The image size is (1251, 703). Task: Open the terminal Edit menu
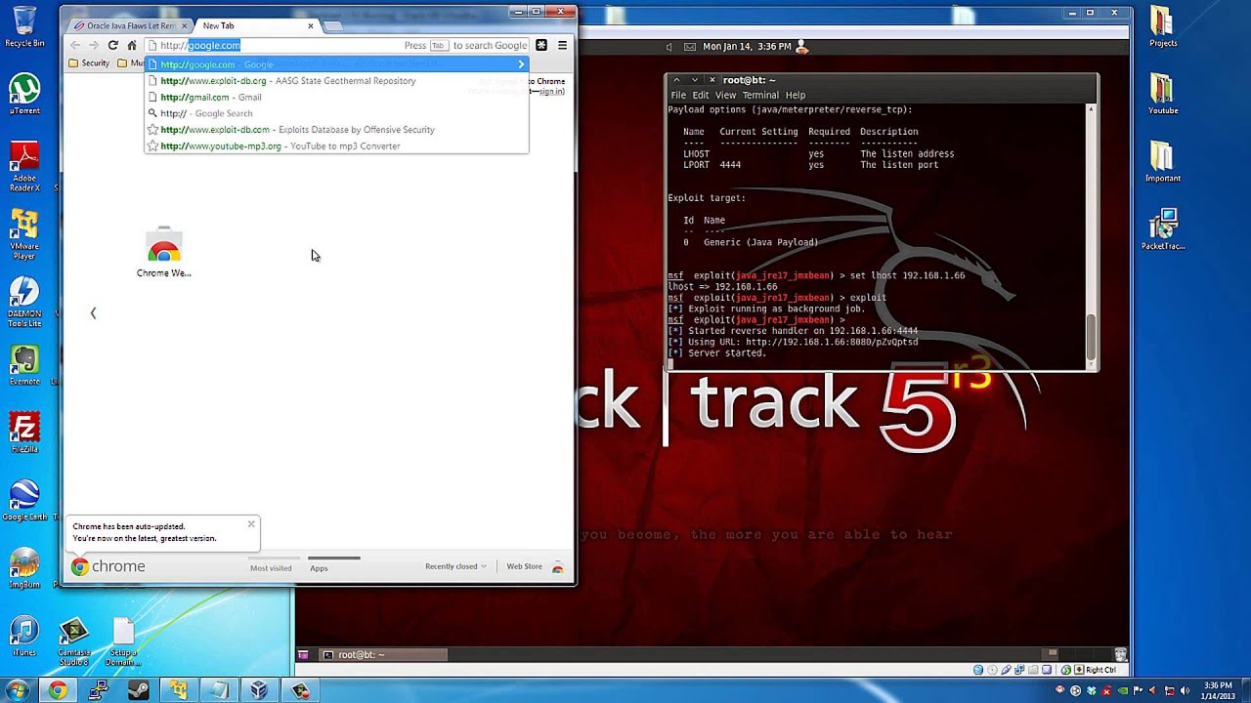701,96
